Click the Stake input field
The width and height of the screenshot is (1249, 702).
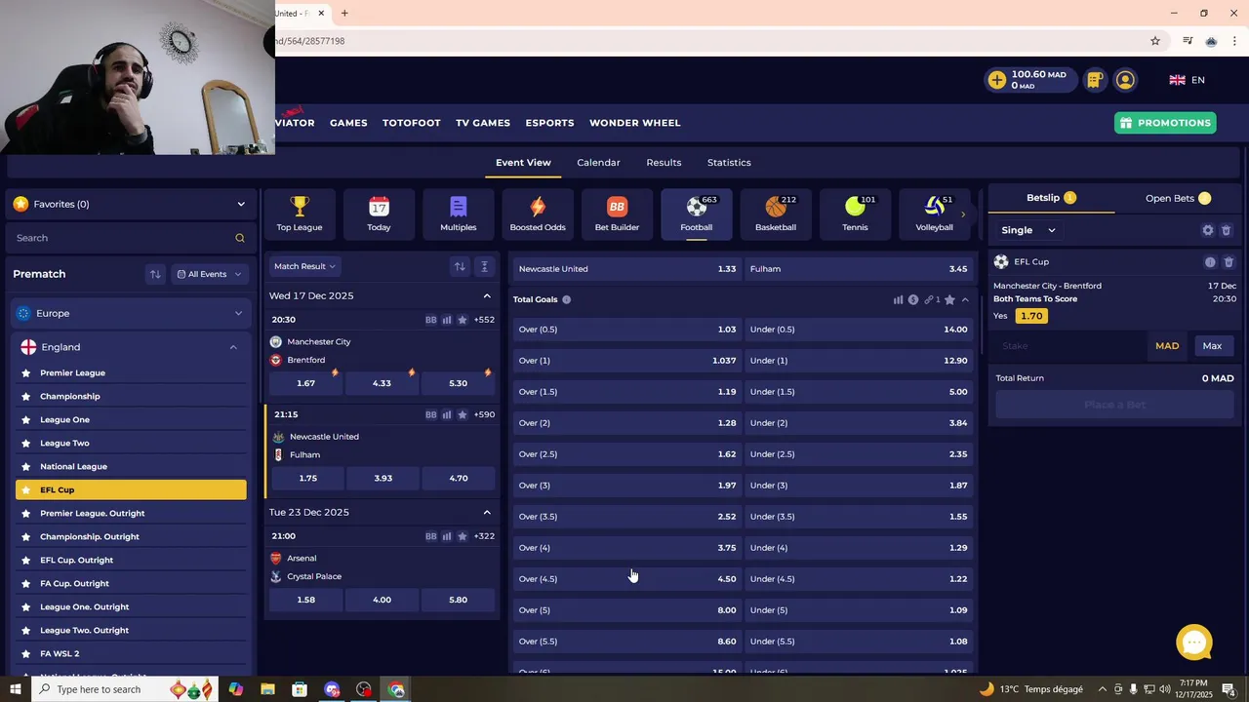tap(1071, 346)
